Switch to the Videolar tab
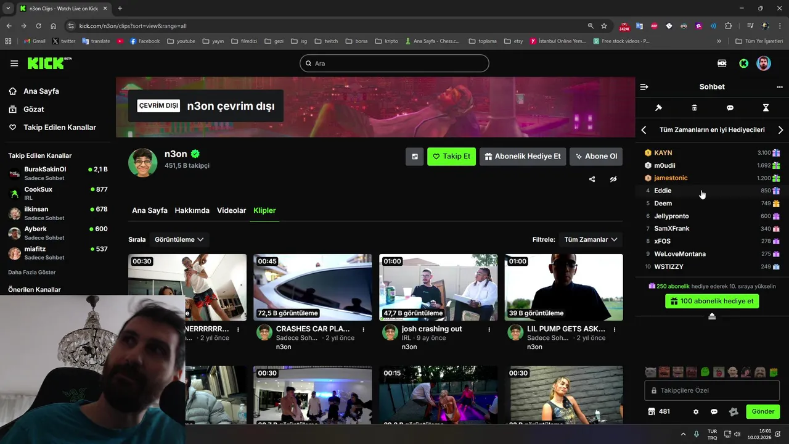This screenshot has width=789, height=444. (231, 210)
